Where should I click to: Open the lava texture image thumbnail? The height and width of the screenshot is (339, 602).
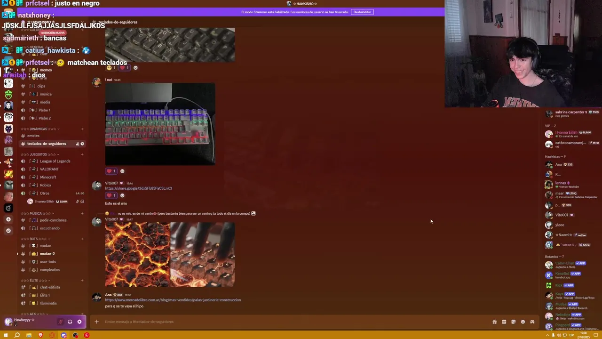coord(137,255)
